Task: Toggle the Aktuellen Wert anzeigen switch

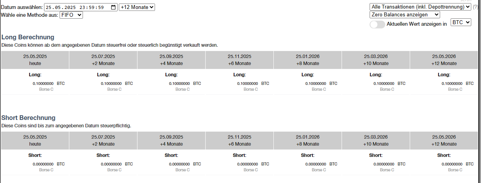Action: click(x=377, y=24)
